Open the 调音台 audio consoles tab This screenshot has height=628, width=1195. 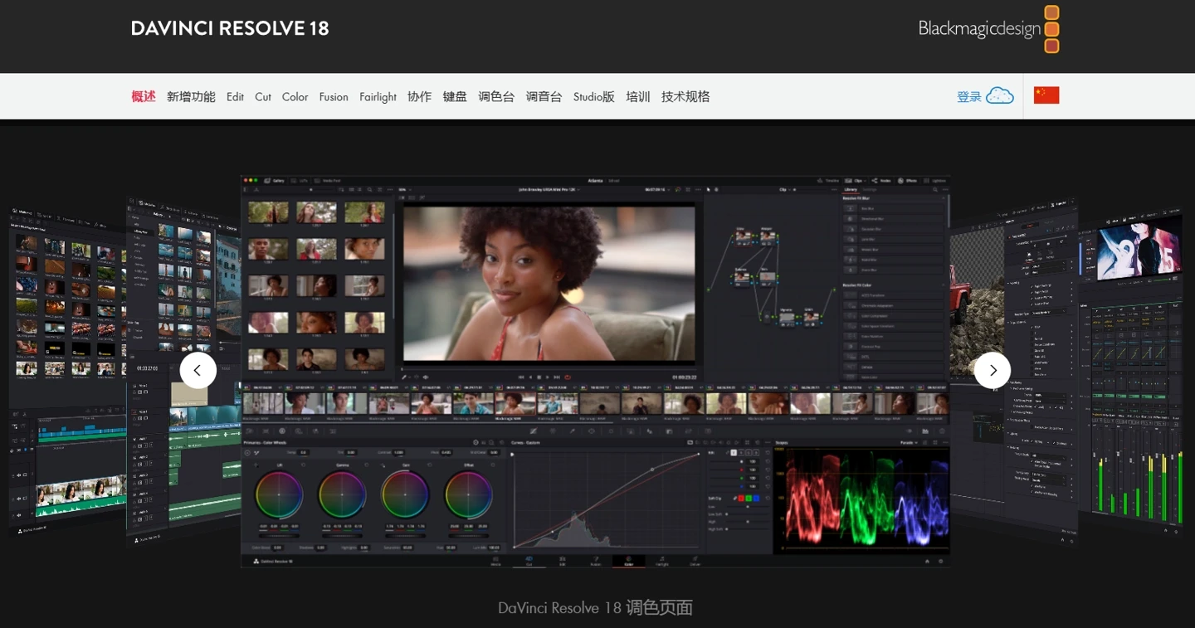pos(544,96)
